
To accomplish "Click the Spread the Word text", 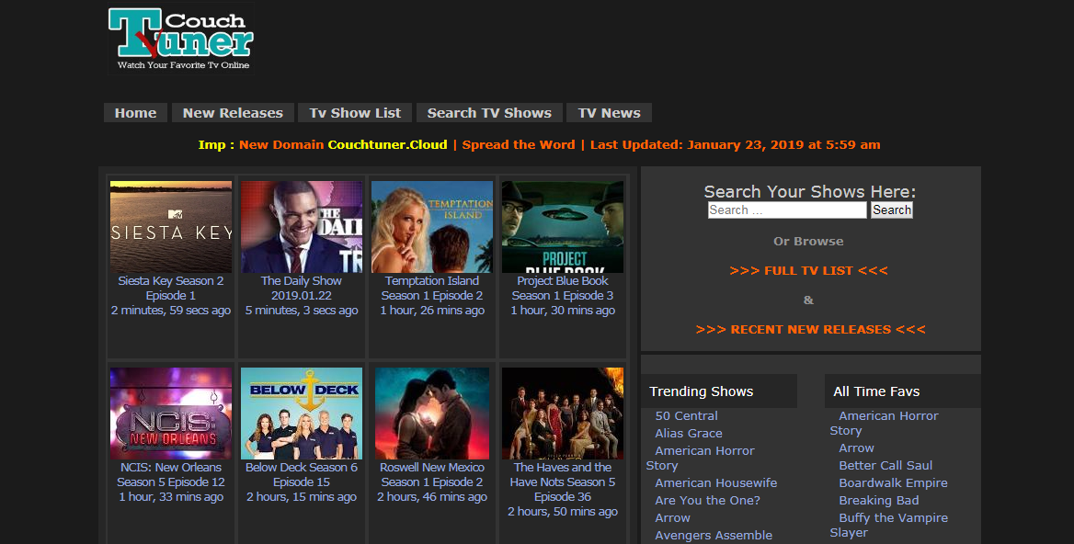I will (519, 144).
